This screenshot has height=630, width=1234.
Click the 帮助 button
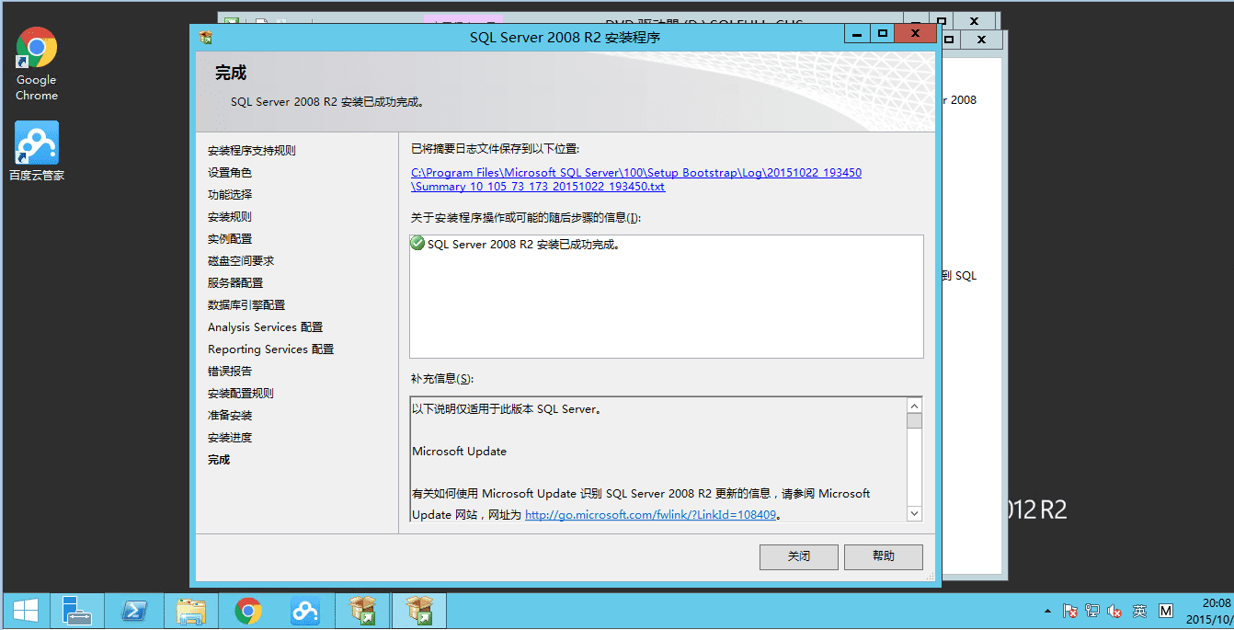882,556
